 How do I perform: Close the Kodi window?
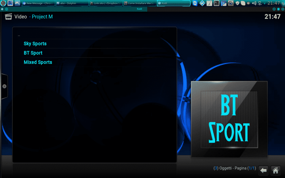283,9
